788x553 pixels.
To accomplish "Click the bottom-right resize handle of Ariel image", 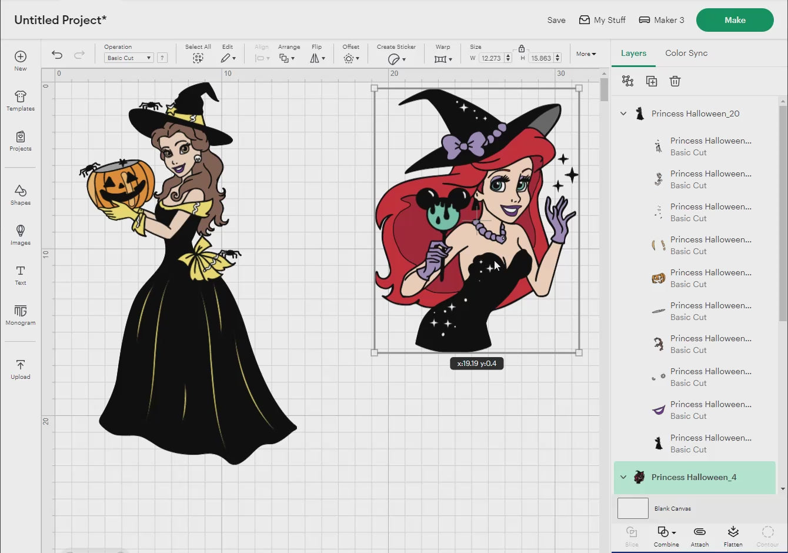I will 579,352.
